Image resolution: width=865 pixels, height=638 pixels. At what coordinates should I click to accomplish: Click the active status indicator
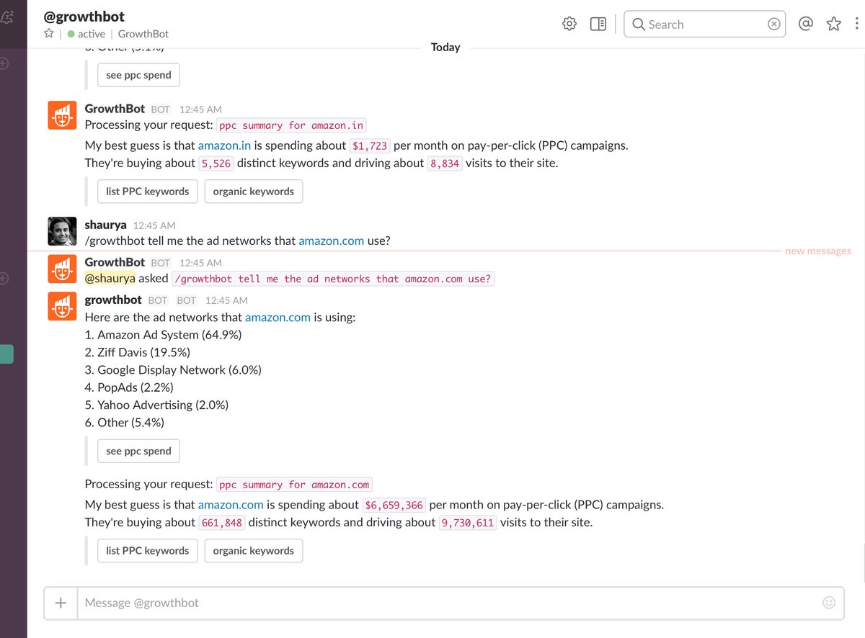(86, 34)
